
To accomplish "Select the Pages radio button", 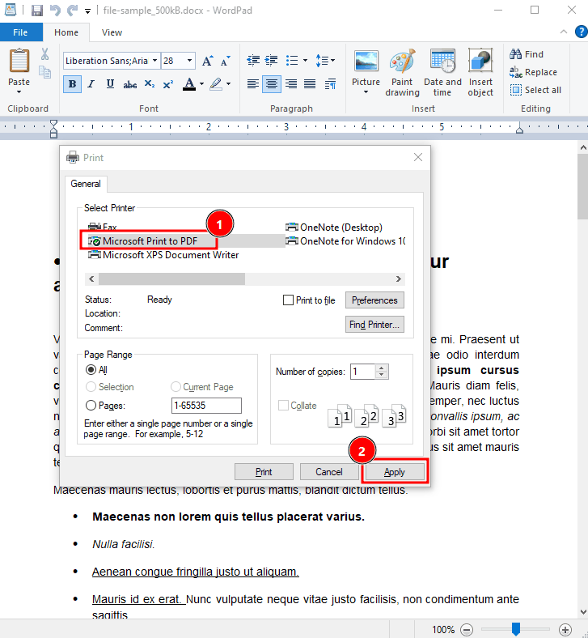I will coord(91,406).
